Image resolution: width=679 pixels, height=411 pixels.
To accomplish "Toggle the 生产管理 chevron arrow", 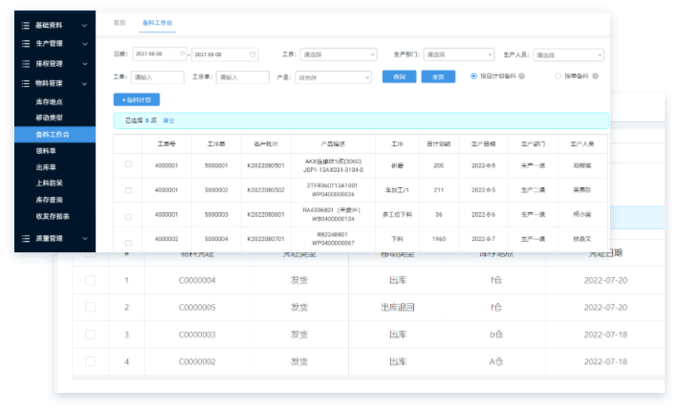I will (85, 44).
